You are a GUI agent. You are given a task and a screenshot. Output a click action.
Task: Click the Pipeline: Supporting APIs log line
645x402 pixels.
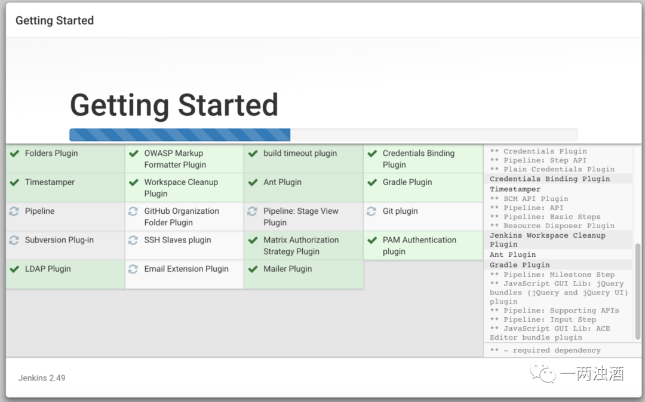pyautogui.click(x=554, y=310)
